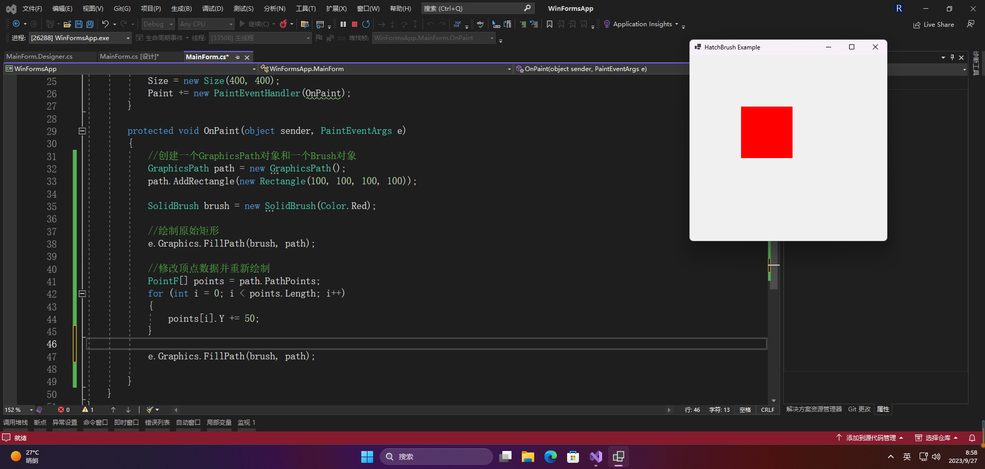Image resolution: width=985 pixels, height=469 pixels.
Task: Open the 工具(T) menu
Action: (x=306, y=8)
